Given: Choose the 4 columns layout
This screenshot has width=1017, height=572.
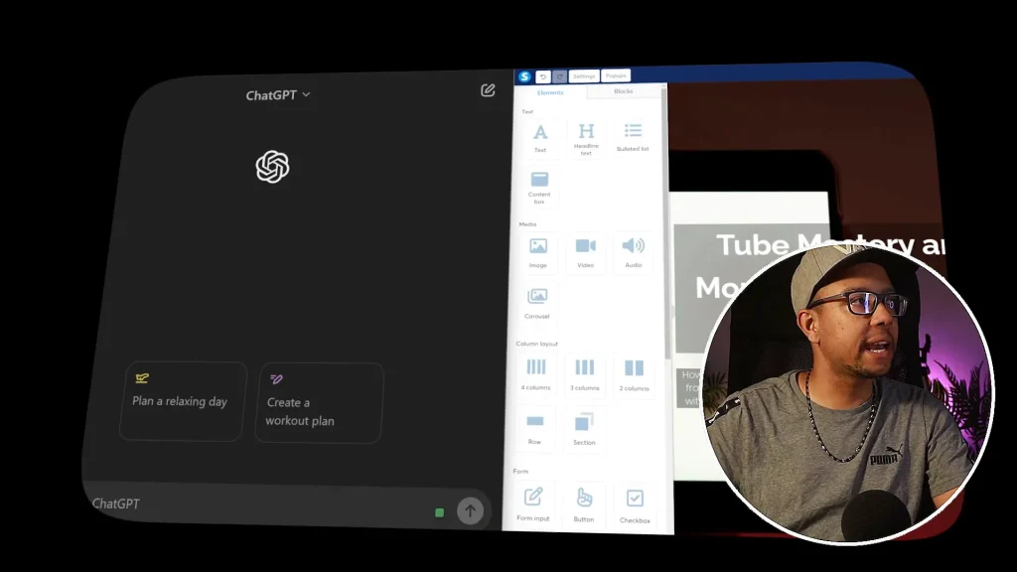Looking at the screenshot, I should [535, 373].
